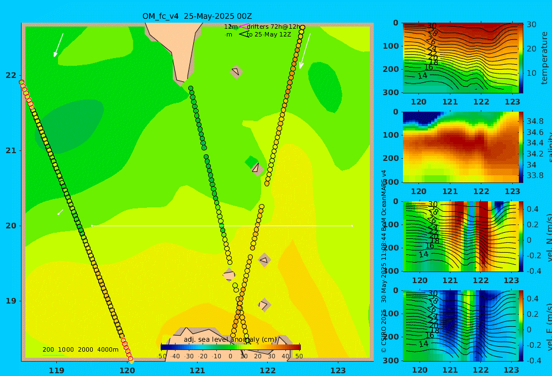
Task: Click the long white arrow near 122.5E 22.3N
Action: click(305, 51)
